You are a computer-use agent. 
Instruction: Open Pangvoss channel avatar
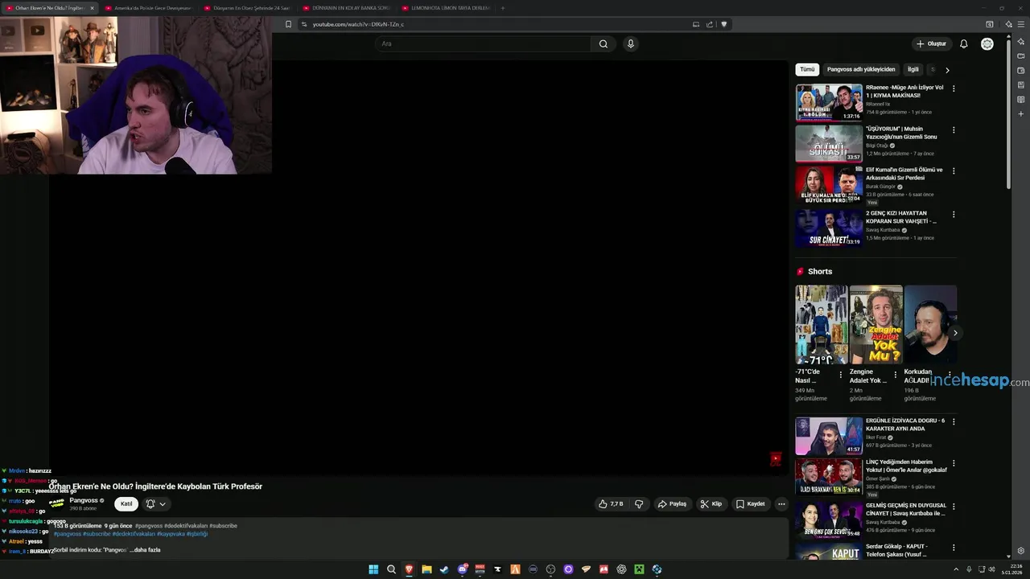point(56,503)
